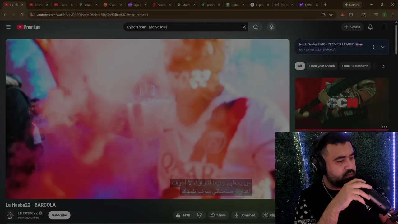The height and width of the screenshot is (224, 398).
Task: Open the Gemini button
Action: click(x=352, y=5)
